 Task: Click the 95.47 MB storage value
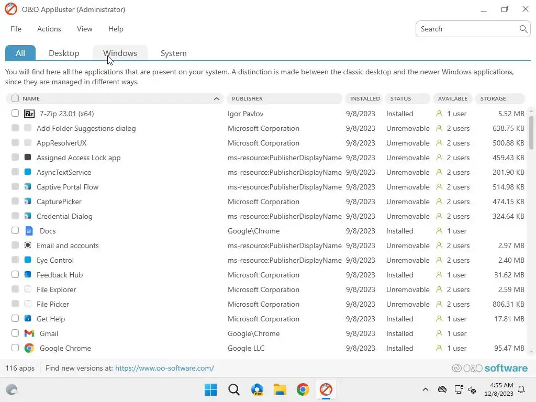[x=509, y=348]
